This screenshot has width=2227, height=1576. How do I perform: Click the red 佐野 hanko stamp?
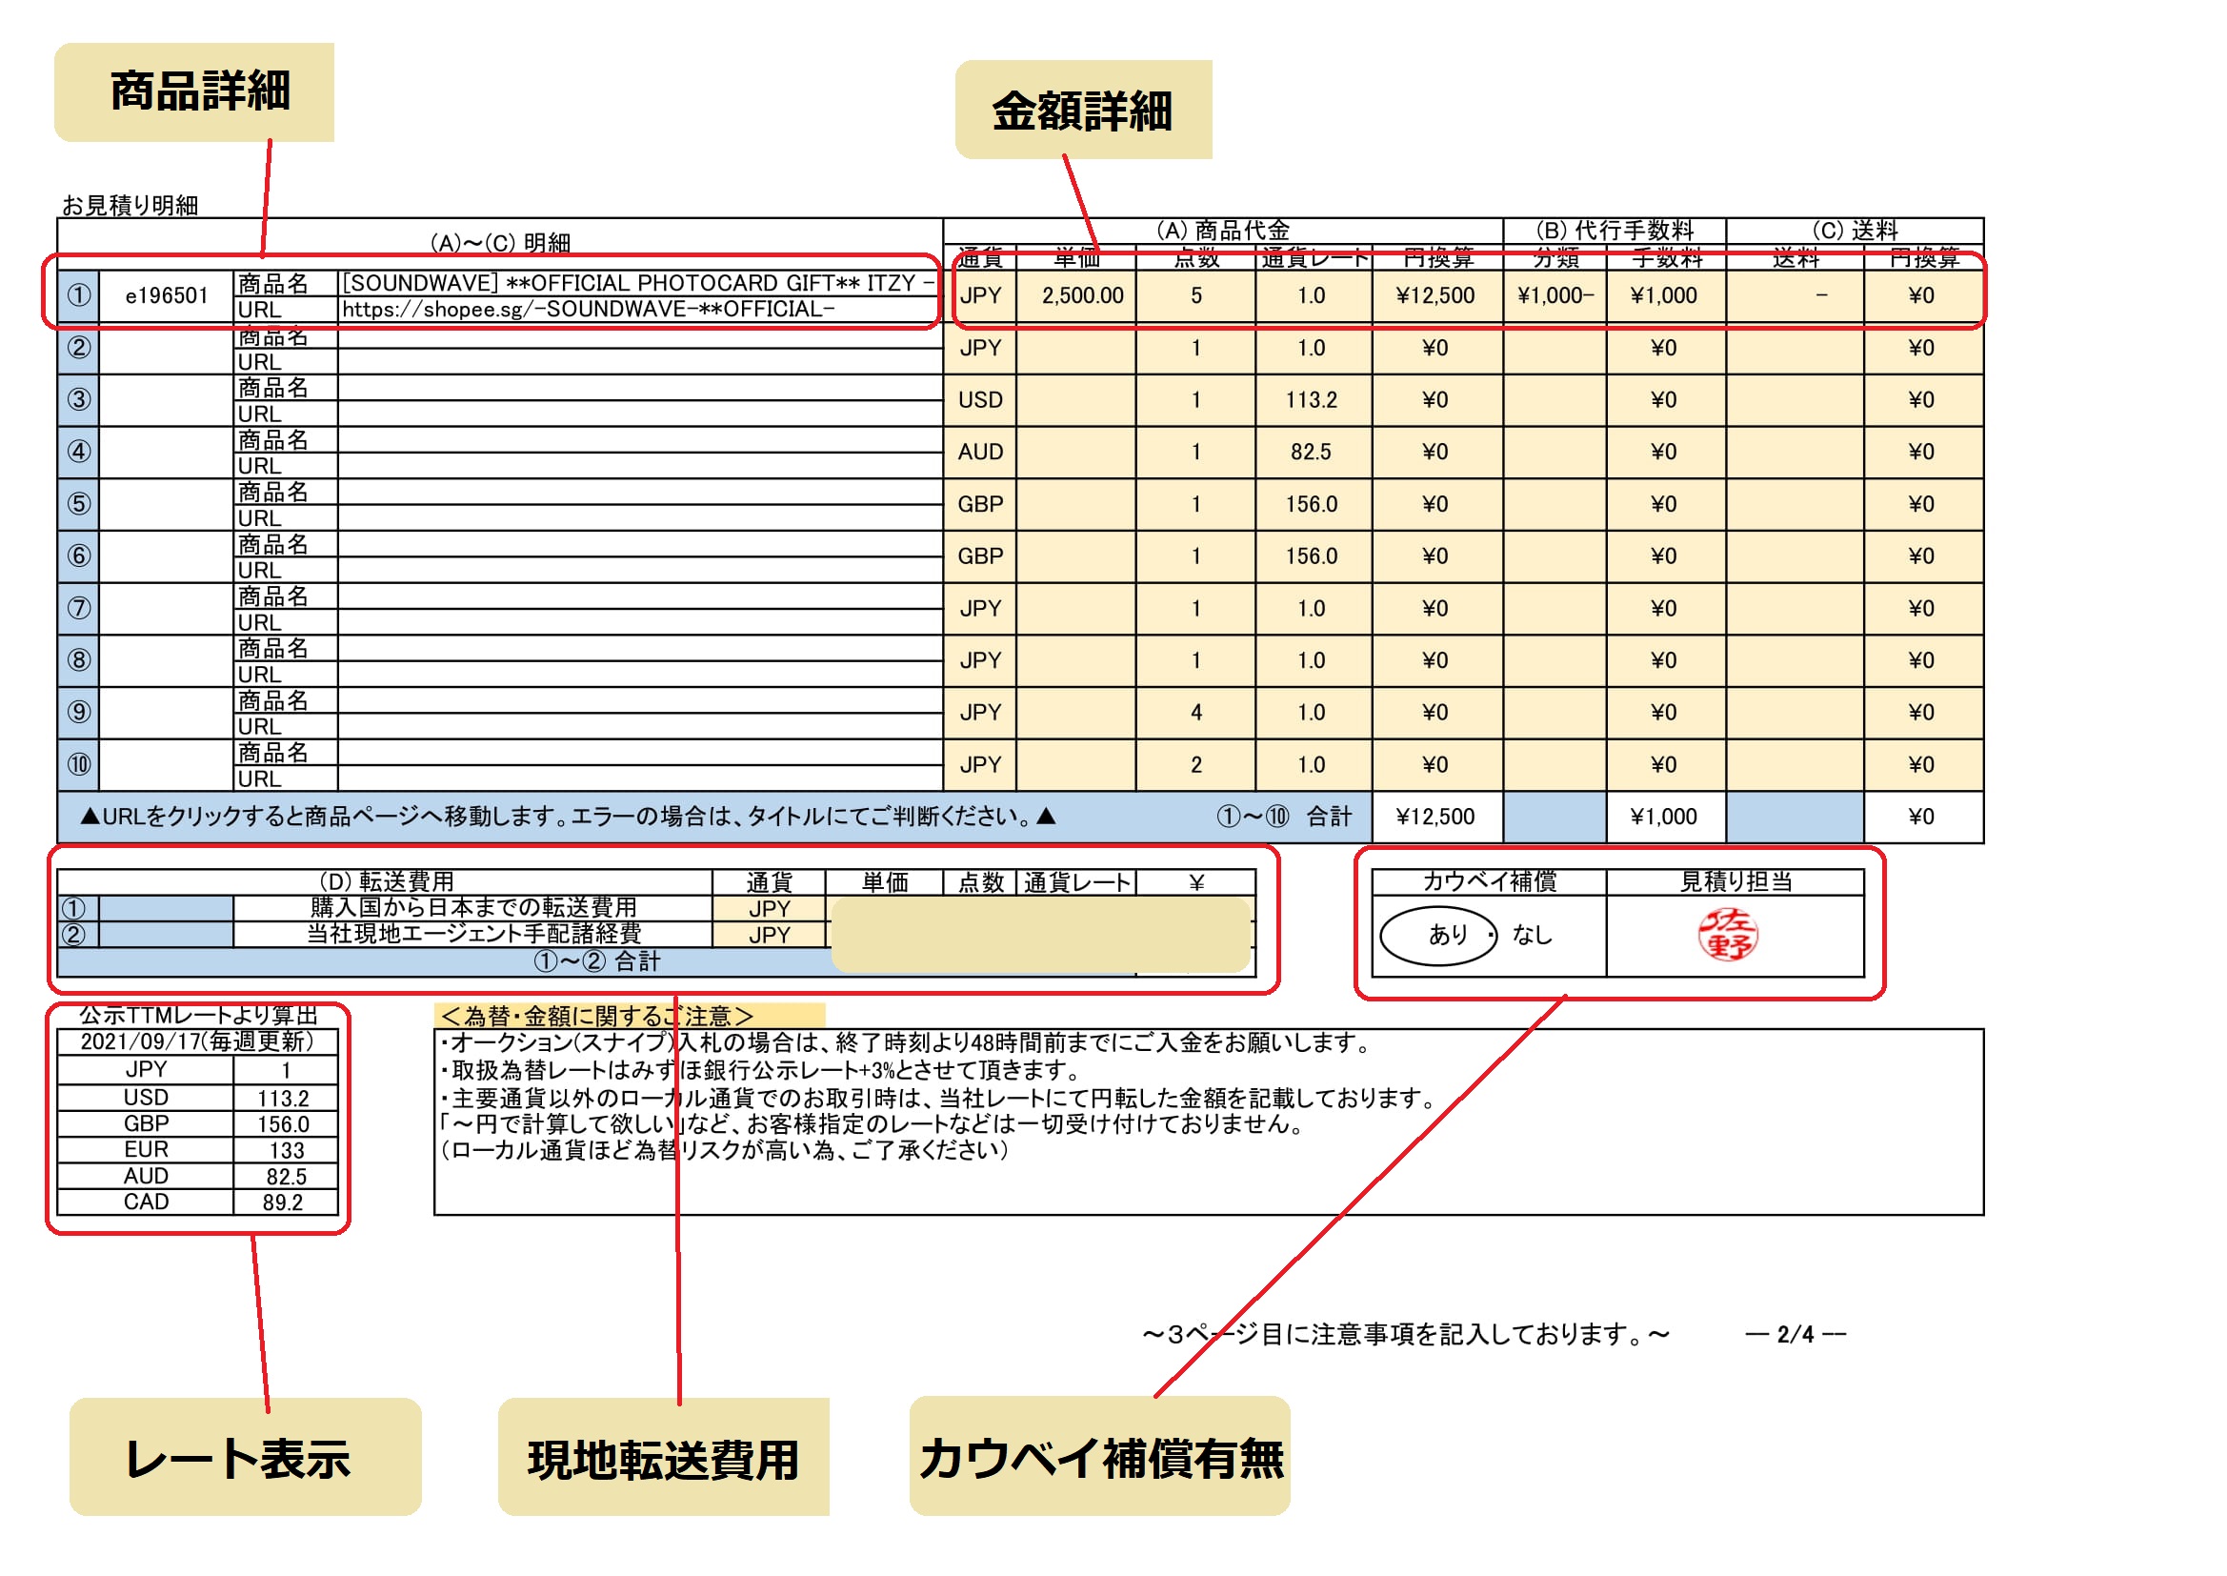1728,936
